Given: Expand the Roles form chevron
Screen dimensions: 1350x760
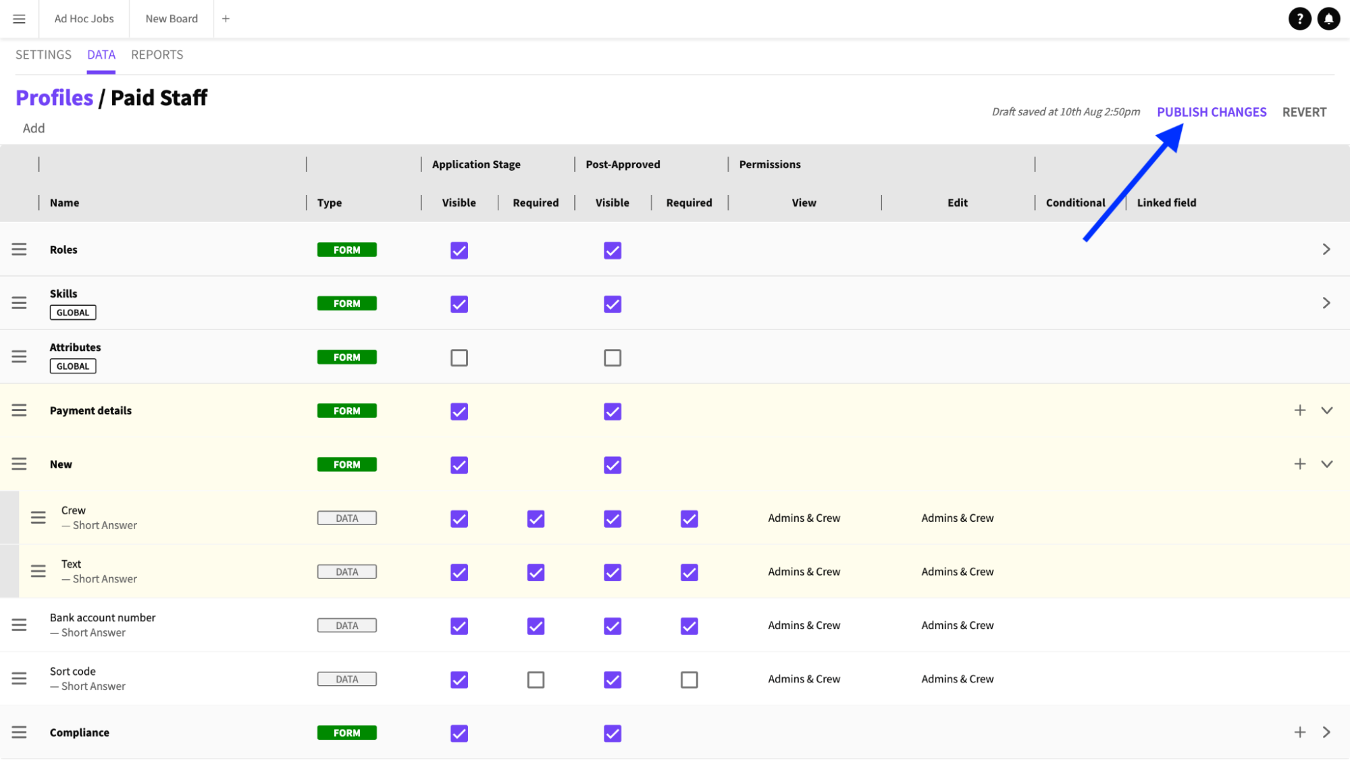Looking at the screenshot, I should pyautogui.click(x=1326, y=250).
